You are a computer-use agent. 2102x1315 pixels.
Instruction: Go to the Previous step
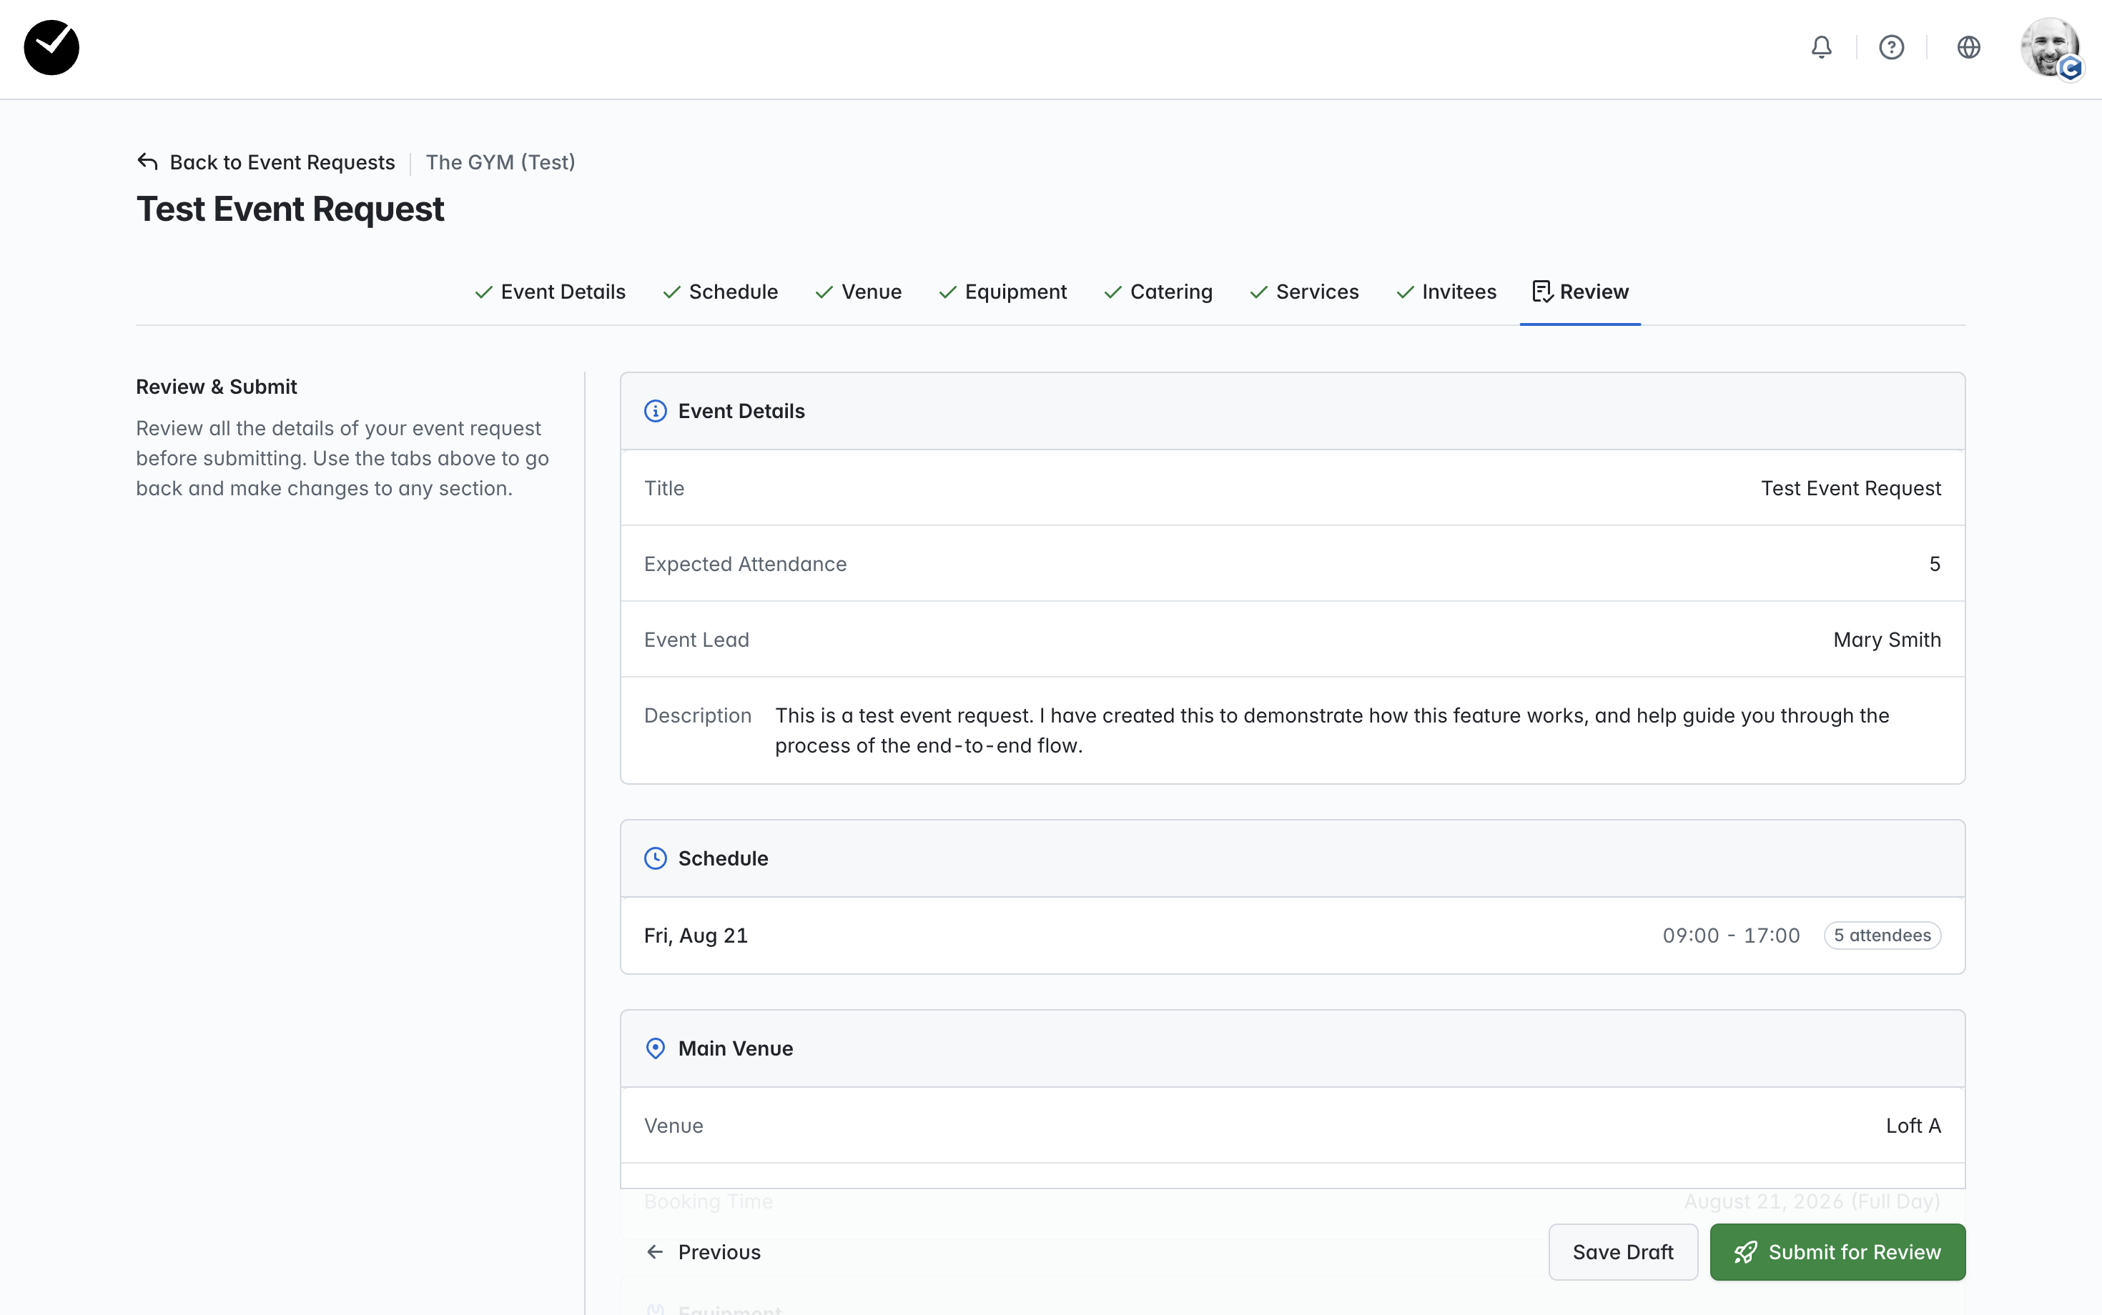(x=704, y=1252)
